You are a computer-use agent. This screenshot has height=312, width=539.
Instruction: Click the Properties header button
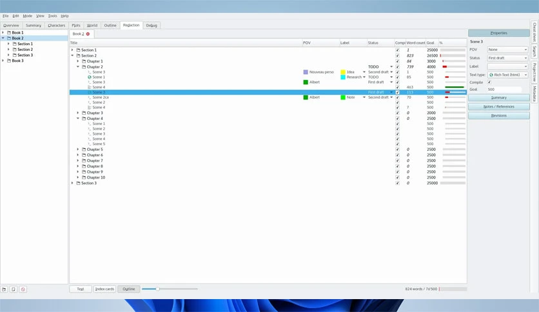(x=499, y=33)
